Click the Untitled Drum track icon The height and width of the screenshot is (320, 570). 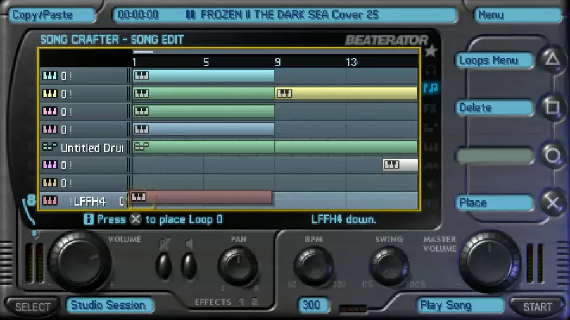50,147
